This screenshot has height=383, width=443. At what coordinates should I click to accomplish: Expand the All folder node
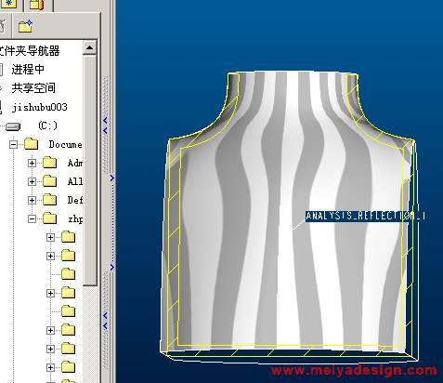(32, 181)
